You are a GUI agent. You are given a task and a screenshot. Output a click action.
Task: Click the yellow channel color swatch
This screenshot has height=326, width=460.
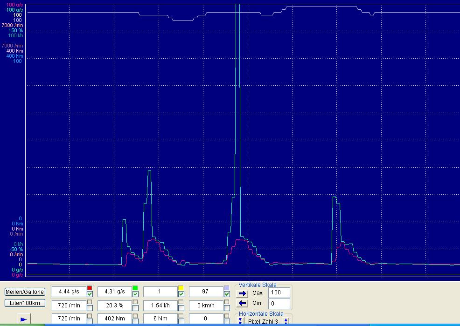181,288
